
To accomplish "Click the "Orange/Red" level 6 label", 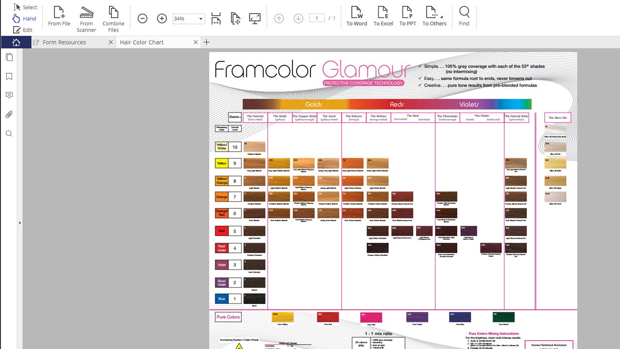I will click(222, 213).
